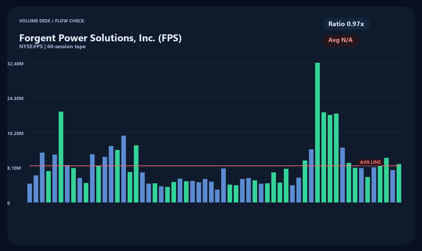The height and width of the screenshot is (251, 422).
Task: Click the Ratio 0.97x badge
Action: coord(346,24)
